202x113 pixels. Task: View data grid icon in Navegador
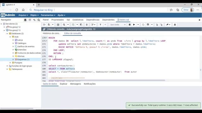(30, 20)
